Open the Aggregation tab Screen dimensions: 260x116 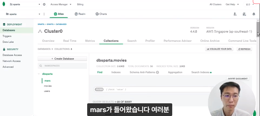pos(175,72)
